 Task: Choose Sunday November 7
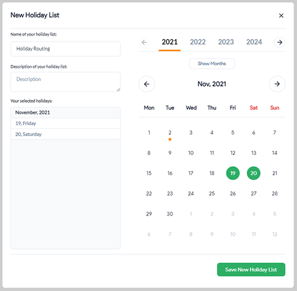(274, 132)
